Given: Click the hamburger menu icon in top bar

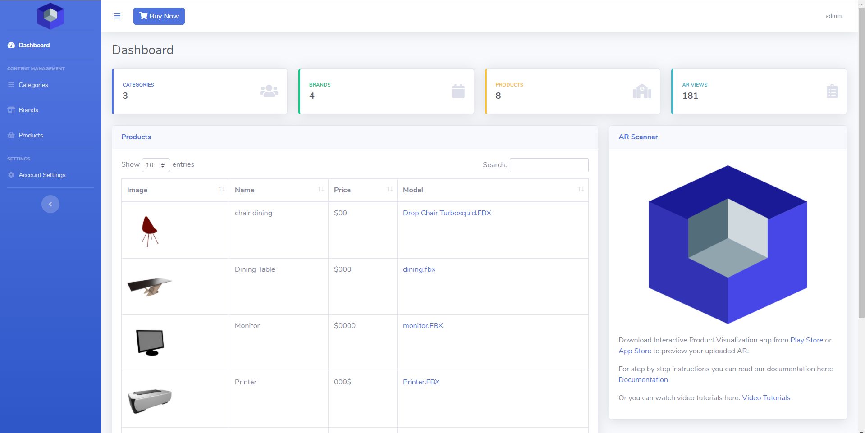Looking at the screenshot, I should 117,16.
